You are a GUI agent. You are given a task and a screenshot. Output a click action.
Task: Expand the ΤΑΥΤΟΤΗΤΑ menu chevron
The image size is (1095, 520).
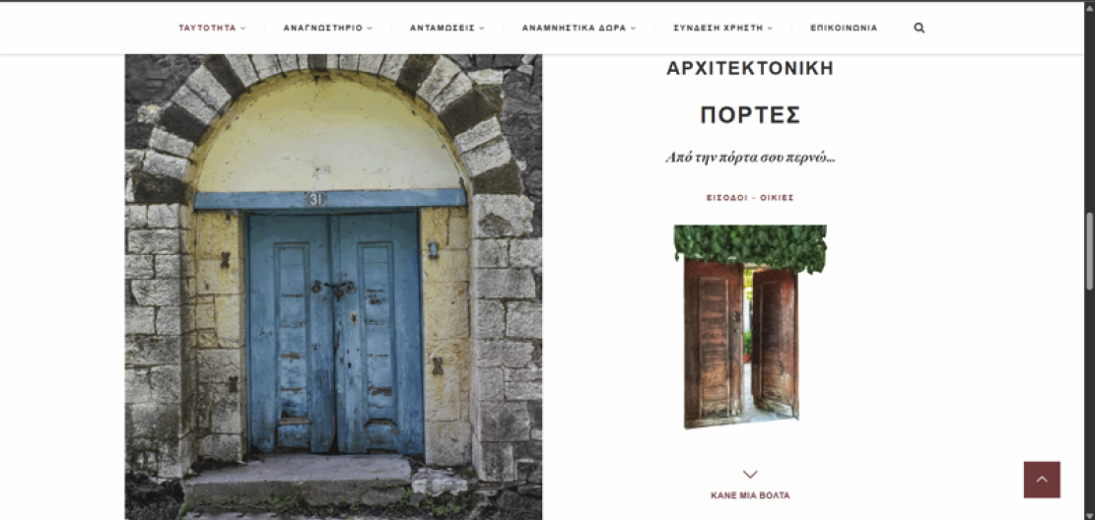[243, 29]
